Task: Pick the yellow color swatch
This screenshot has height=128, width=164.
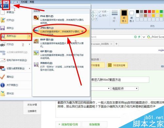Action: coord(157,11)
